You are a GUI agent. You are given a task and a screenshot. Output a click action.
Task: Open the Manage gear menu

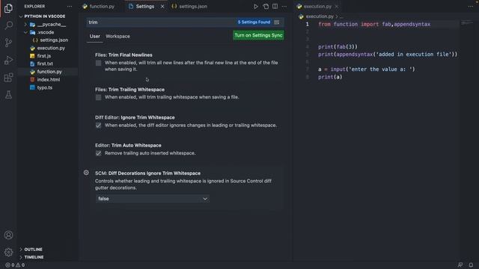click(8, 253)
